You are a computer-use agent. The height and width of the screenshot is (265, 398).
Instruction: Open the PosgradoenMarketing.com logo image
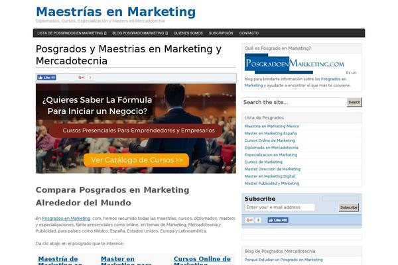tap(294, 64)
